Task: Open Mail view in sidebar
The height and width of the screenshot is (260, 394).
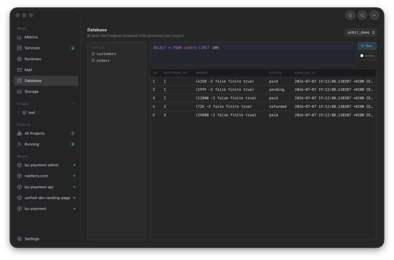Action: click(x=46, y=70)
